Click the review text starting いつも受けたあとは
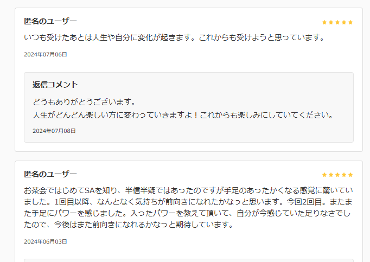The height and width of the screenshot is (262, 370). point(174,37)
